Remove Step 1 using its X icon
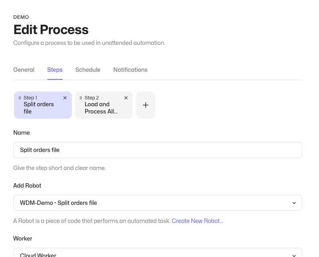Viewport: 319px width, 257px height. (x=65, y=98)
